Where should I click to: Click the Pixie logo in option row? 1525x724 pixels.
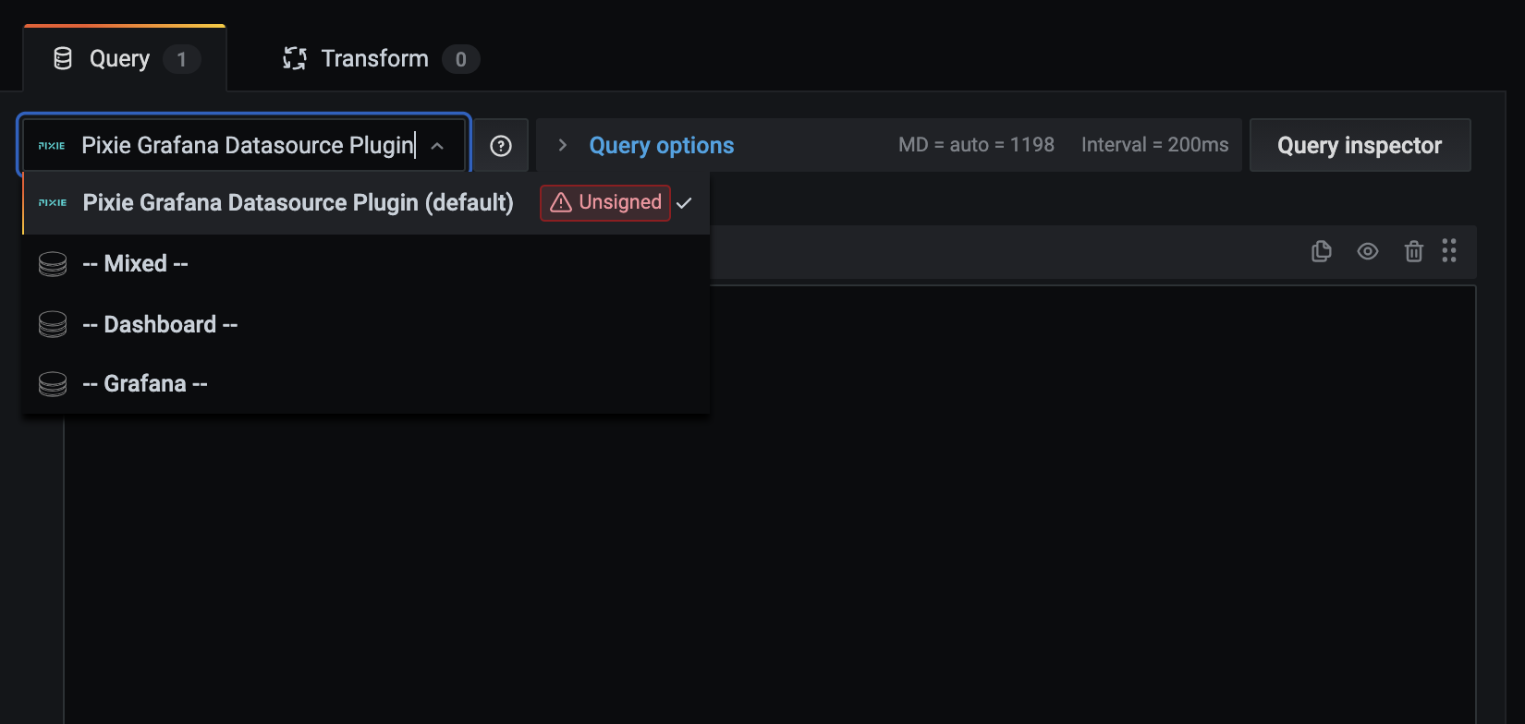[x=53, y=202]
